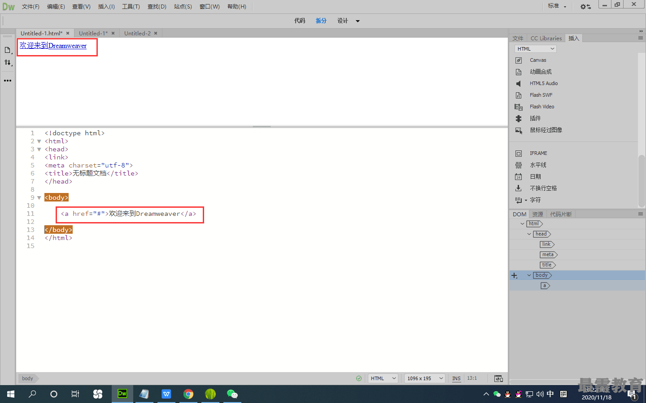Click the 欢迎来到Dreamweaver link in preview
The height and width of the screenshot is (403, 646).
click(53, 46)
